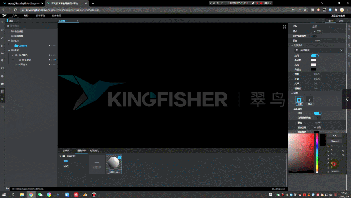The image size is (351, 198).
Task: Toggle first visibility box on Camera row
Action: coord(49,45)
